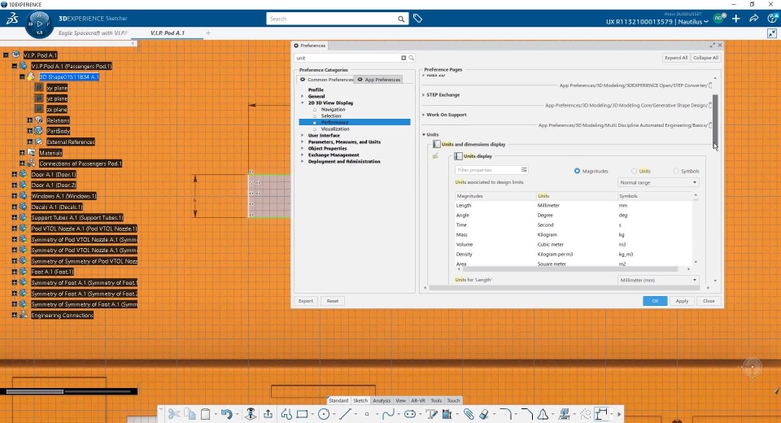
Task: Click the Undo arrow icon
Action: point(226,414)
